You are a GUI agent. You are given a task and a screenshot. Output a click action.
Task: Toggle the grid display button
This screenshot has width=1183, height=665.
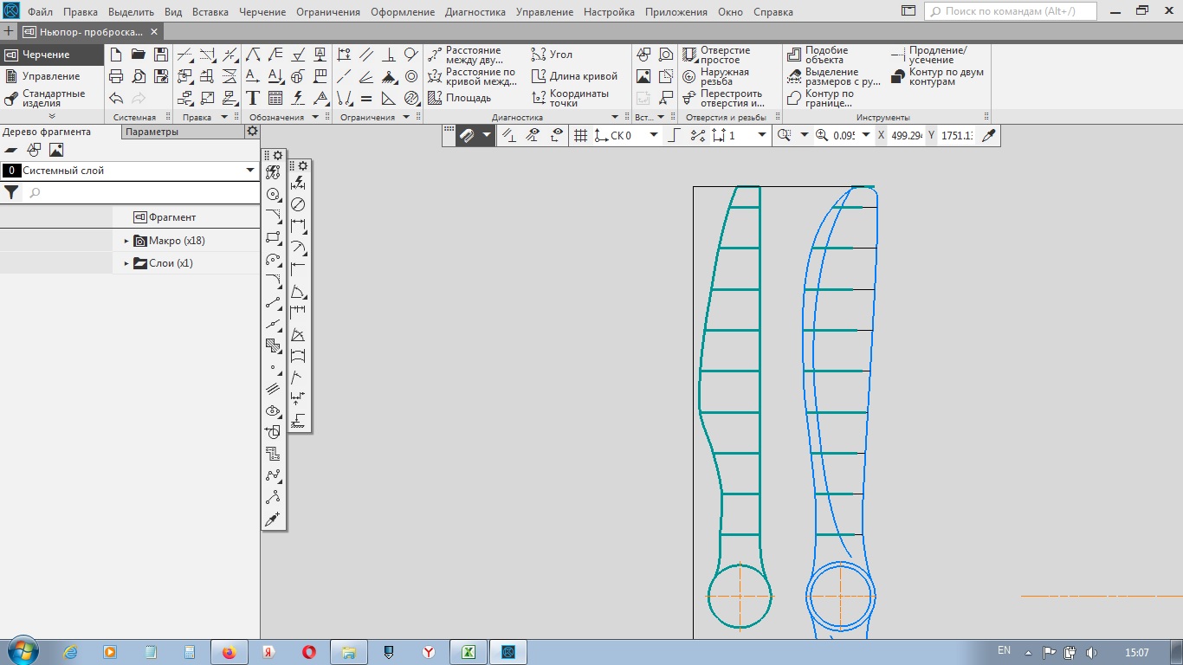point(580,135)
